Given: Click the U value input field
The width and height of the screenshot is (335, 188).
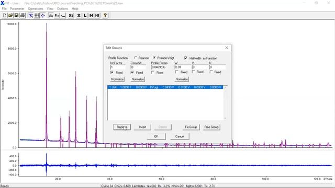Looking at the screenshot, I should 218,67.
